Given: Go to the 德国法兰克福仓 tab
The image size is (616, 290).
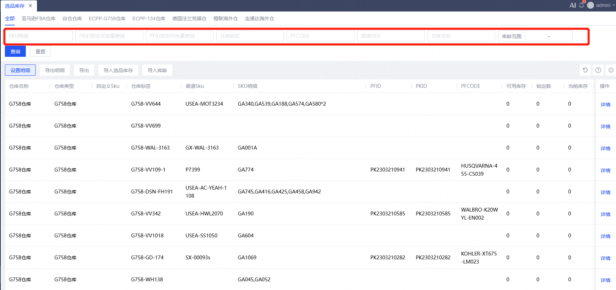Looking at the screenshot, I should tap(189, 18).
